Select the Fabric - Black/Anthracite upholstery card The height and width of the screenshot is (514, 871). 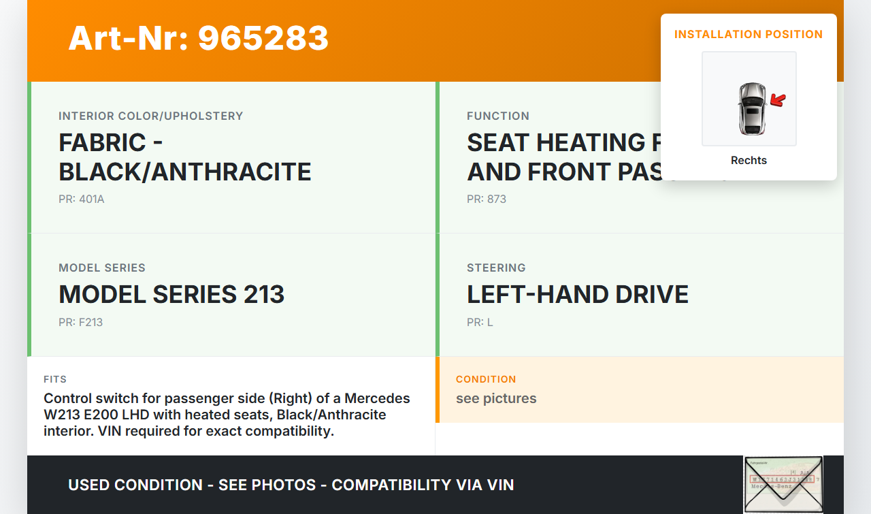point(231,157)
